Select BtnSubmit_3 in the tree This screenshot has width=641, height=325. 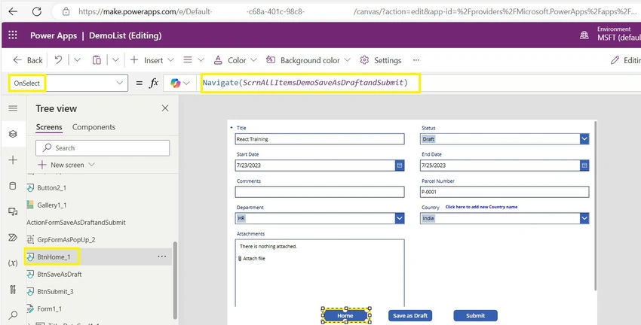55,292
